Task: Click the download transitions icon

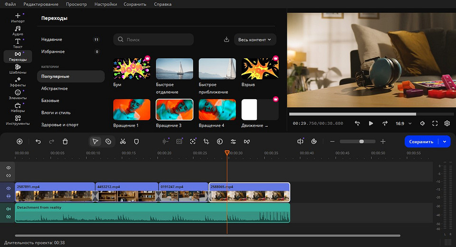Action: pos(227,39)
